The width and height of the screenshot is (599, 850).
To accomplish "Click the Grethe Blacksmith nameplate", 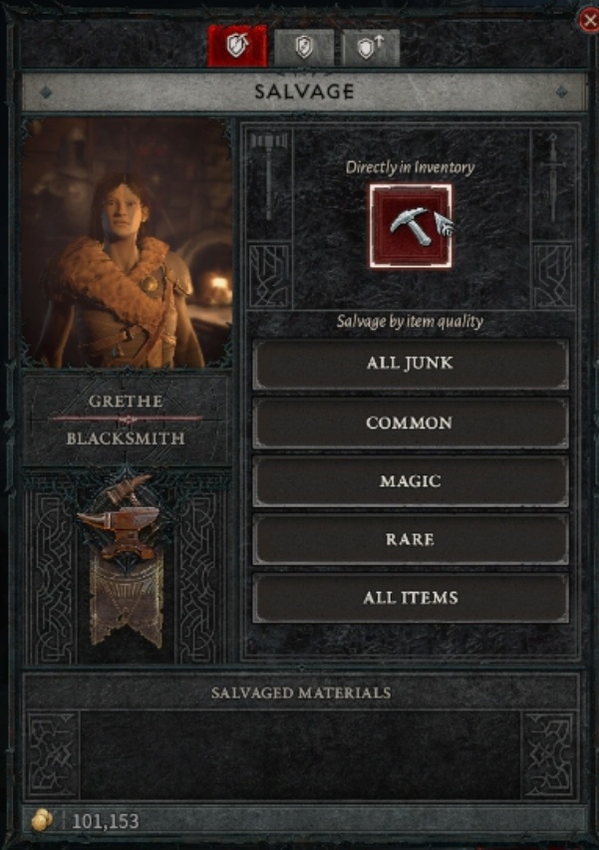I will 126,421.
